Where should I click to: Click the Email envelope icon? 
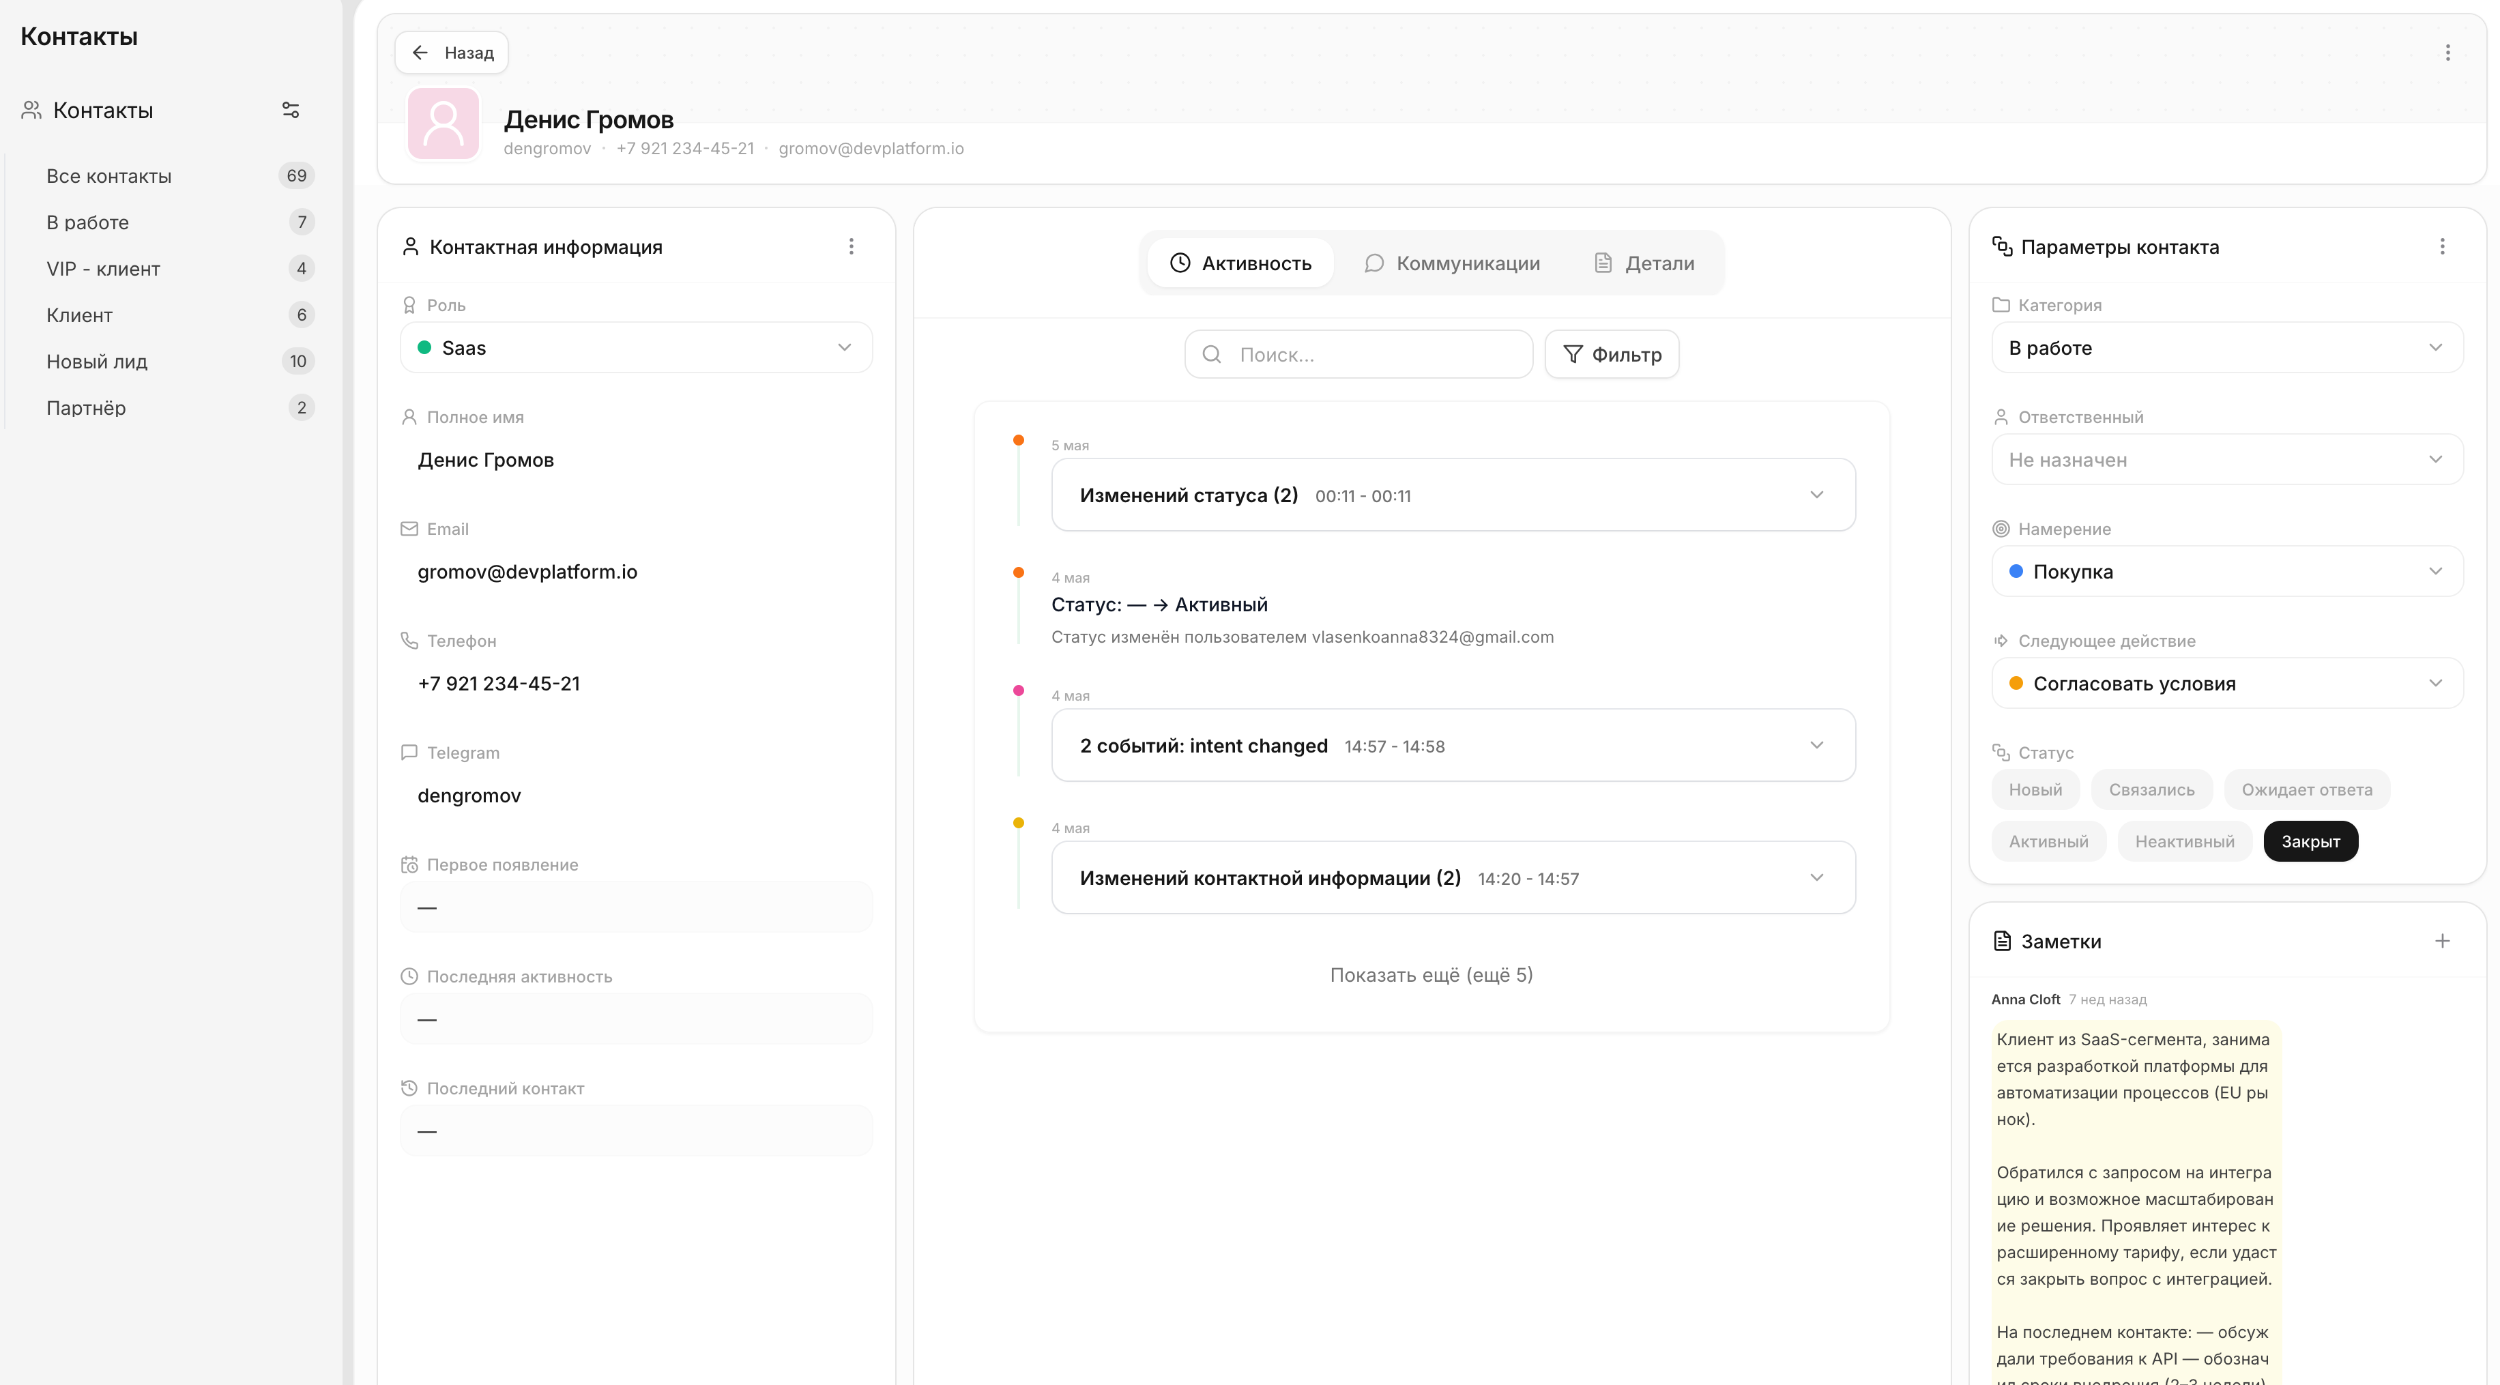point(409,529)
